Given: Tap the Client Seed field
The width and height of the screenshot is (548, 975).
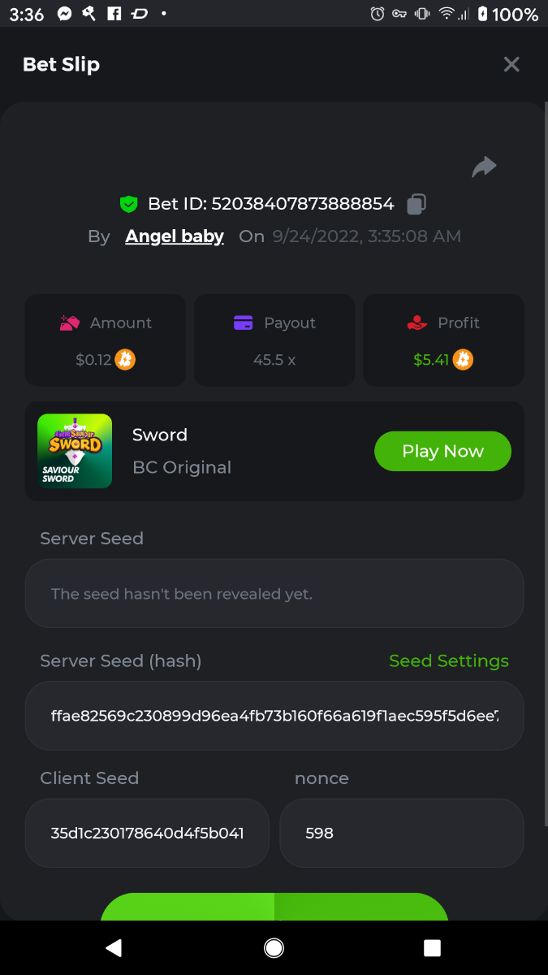Looking at the screenshot, I should 147,833.
